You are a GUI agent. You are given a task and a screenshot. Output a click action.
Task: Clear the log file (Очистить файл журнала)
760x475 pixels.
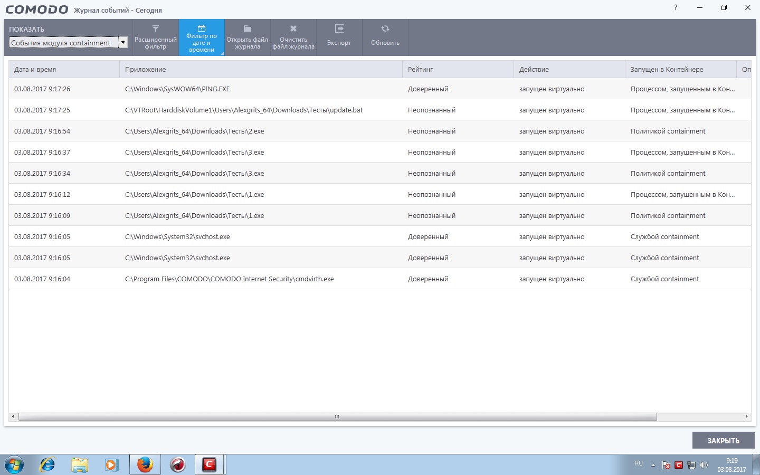pyautogui.click(x=293, y=37)
